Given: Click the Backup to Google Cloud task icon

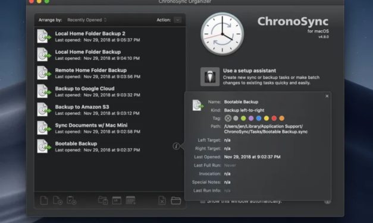Looking at the screenshot, I should (44, 91).
